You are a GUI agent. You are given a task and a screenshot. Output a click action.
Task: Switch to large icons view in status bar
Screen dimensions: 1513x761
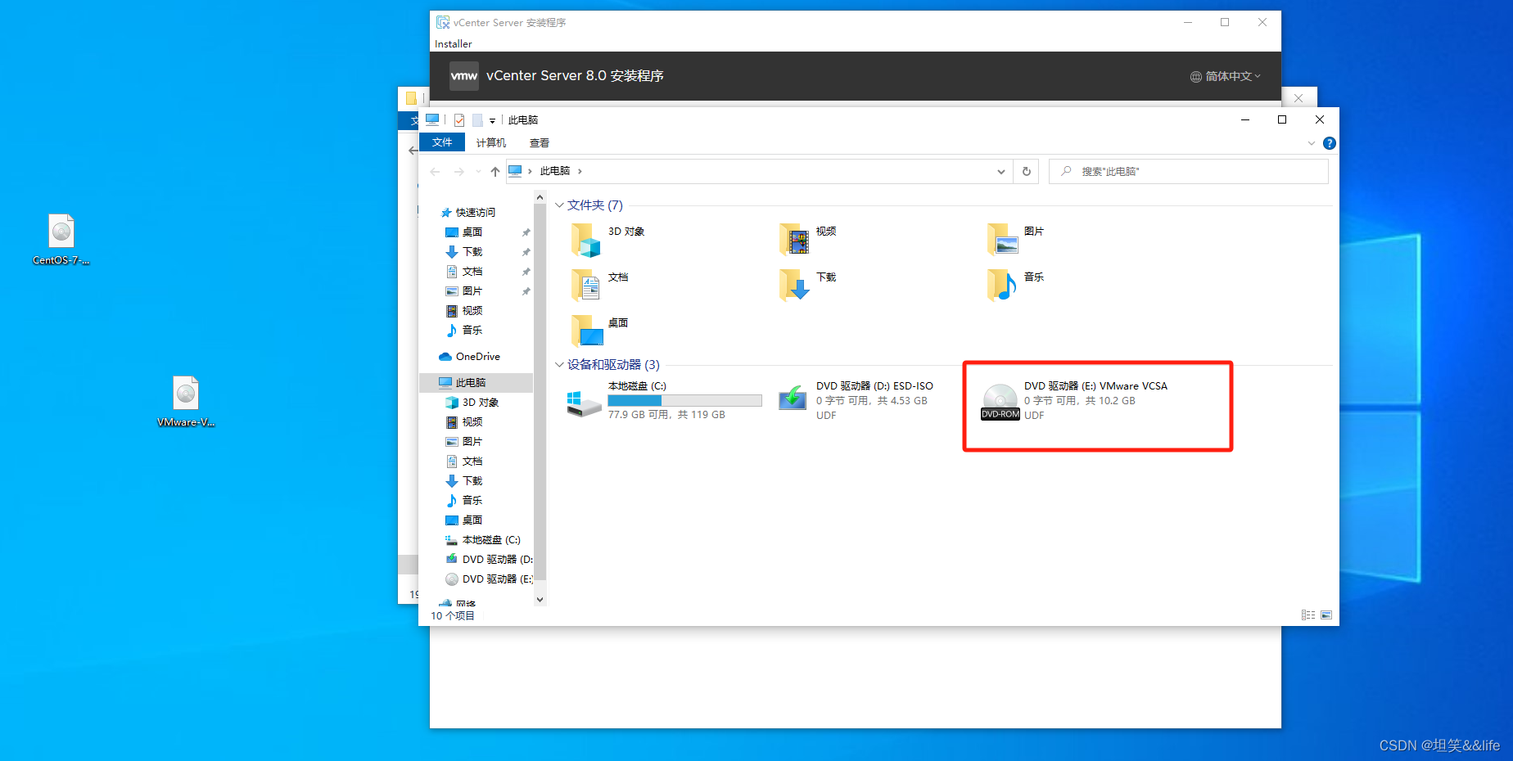pos(1326,615)
